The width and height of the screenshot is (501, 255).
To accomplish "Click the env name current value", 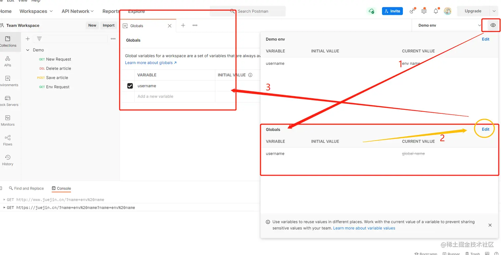I will (x=411, y=64).
